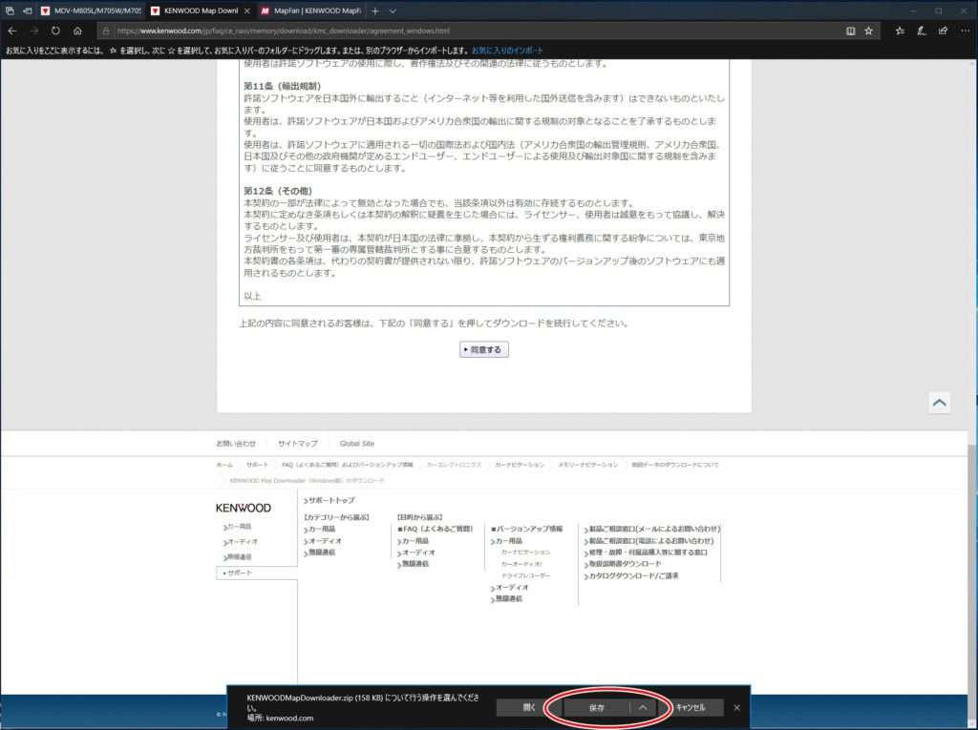
Task: Open 製品ご相談窓口(電話によるお問い合わせ)
Action: click(648, 541)
